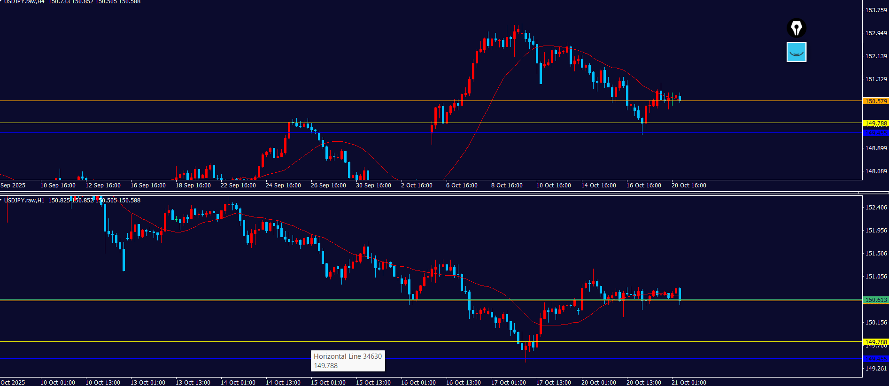Click the orange 150.579 price label
This screenshot has height=386, width=889.
pyautogui.click(x=876, y=101)
